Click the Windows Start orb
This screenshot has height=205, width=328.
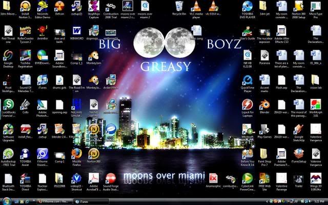(x=6, y=201)
